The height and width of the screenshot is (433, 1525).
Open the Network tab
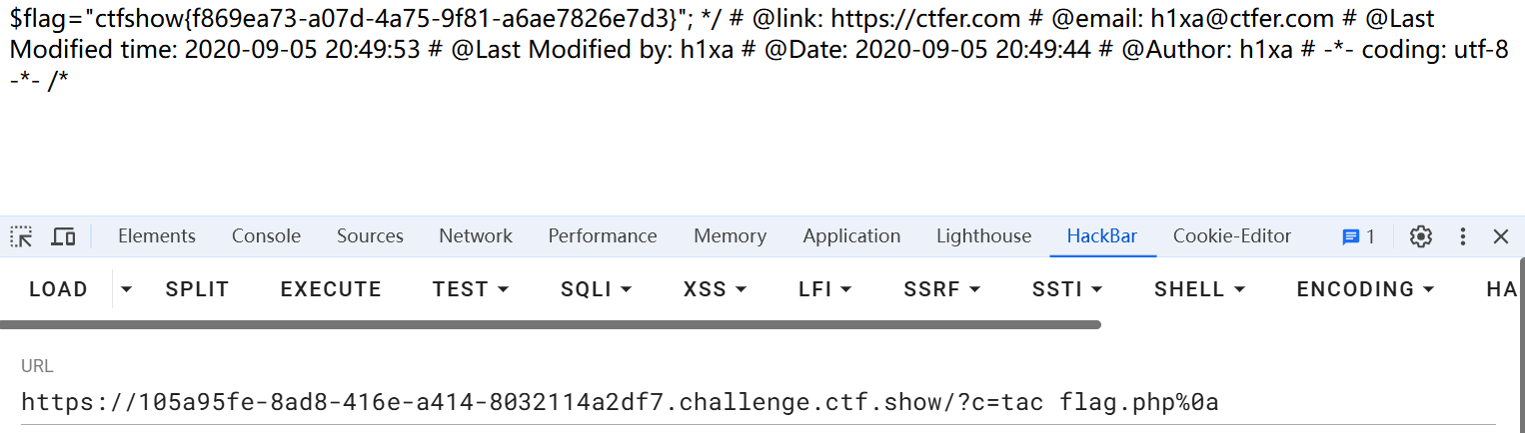click(475, 236)
